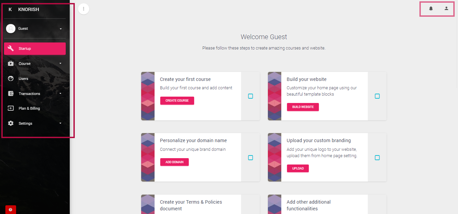Click the ADD DOMAIN button

(174, 162)
